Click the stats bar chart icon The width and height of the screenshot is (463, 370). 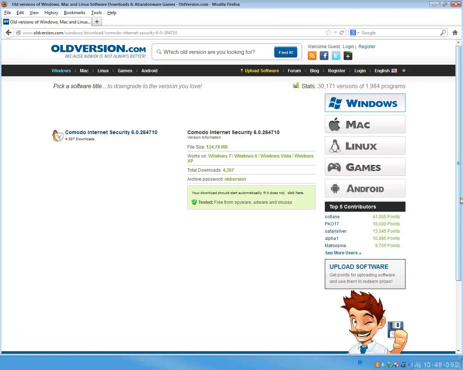click(x=296, y=86)
